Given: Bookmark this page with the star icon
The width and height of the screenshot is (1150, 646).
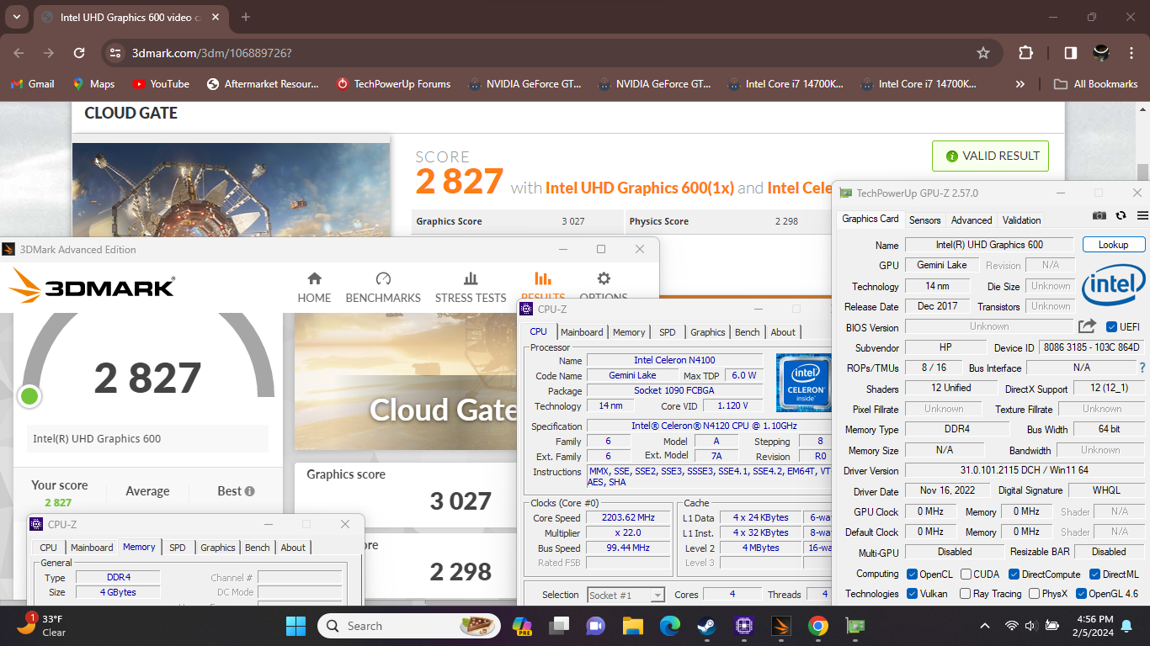Looking at the screenshot, I should click(982, 53).
